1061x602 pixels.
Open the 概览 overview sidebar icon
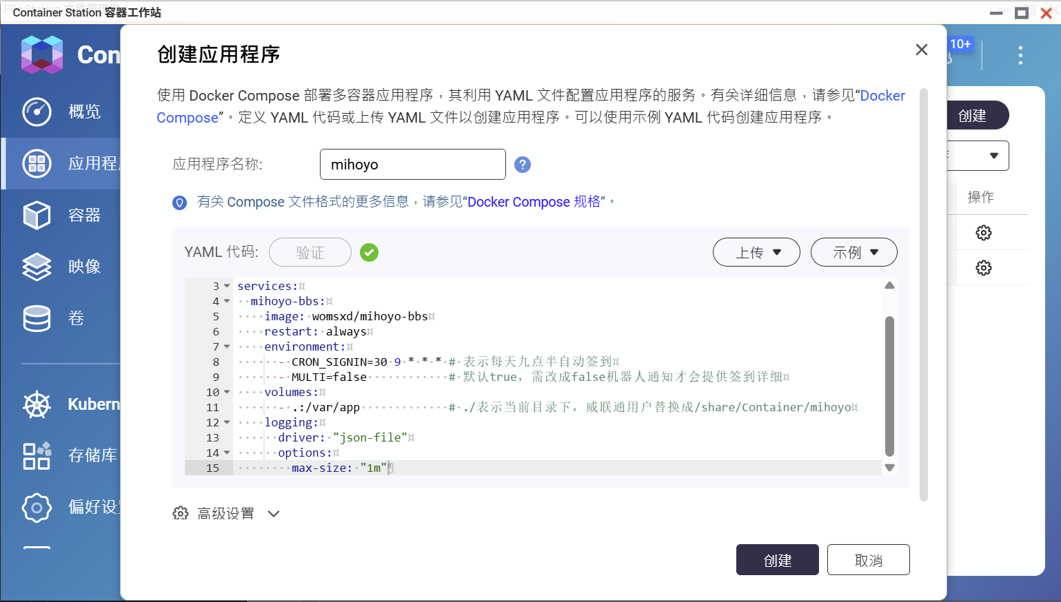coord(37,112)
